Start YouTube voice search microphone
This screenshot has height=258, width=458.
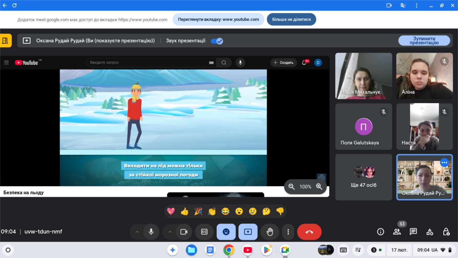[x=240, y=62]
